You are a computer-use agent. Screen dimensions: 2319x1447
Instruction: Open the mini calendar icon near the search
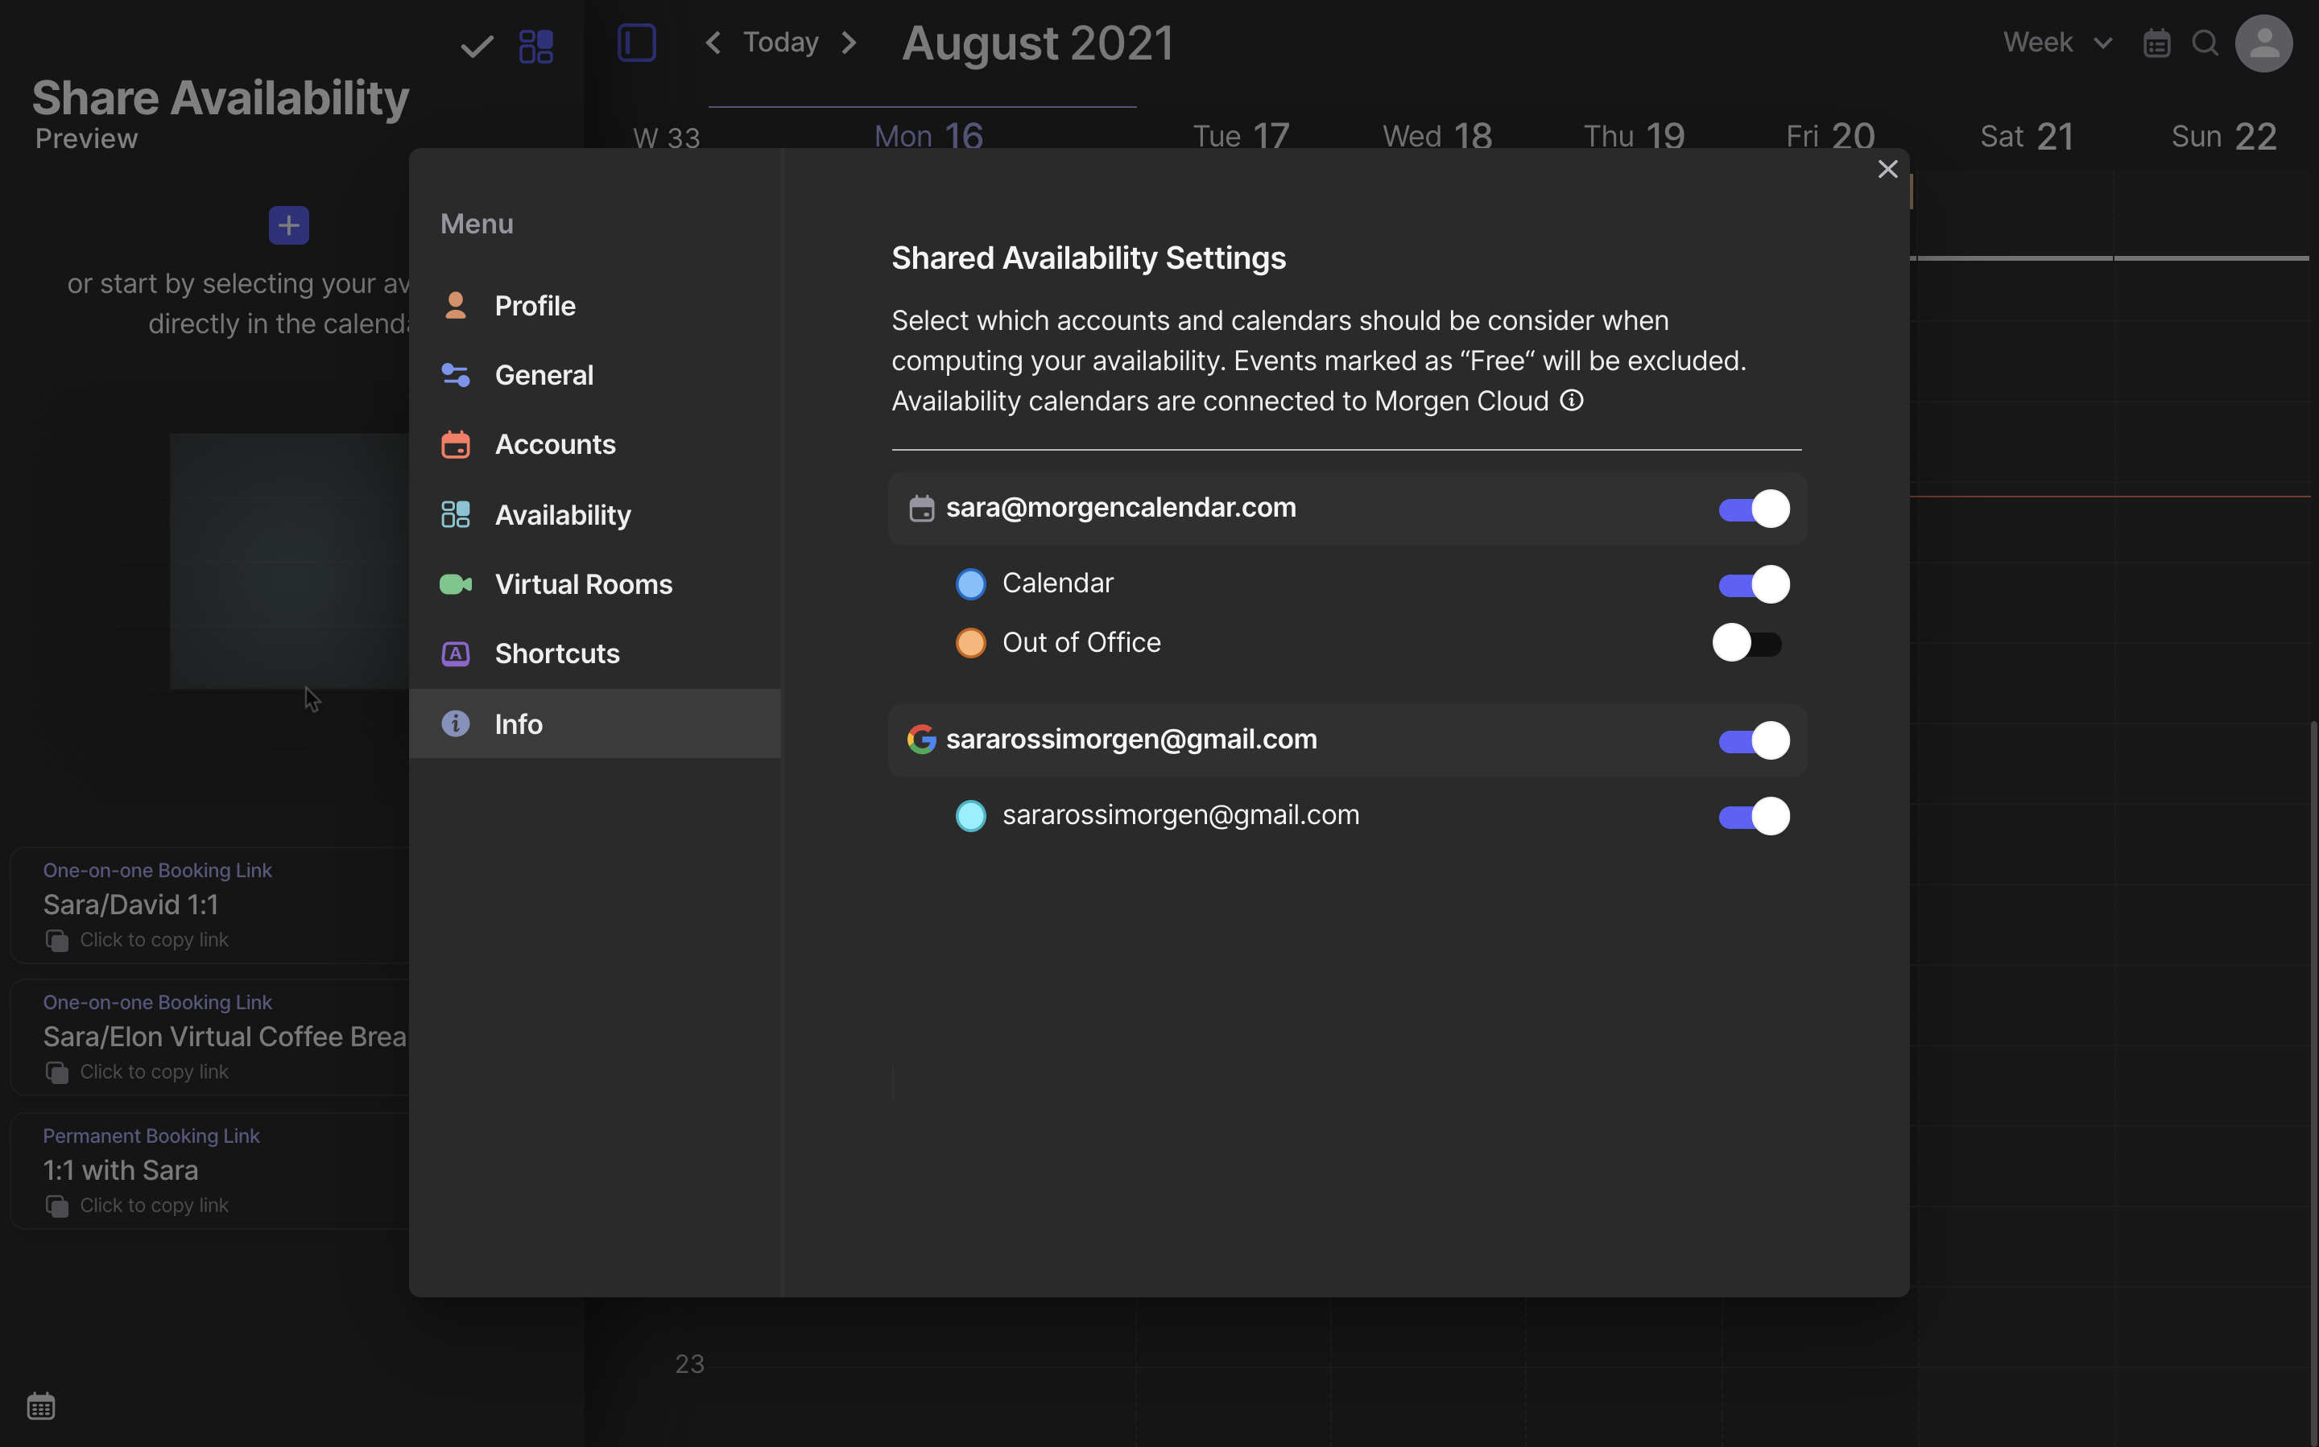click(2156, 42)
